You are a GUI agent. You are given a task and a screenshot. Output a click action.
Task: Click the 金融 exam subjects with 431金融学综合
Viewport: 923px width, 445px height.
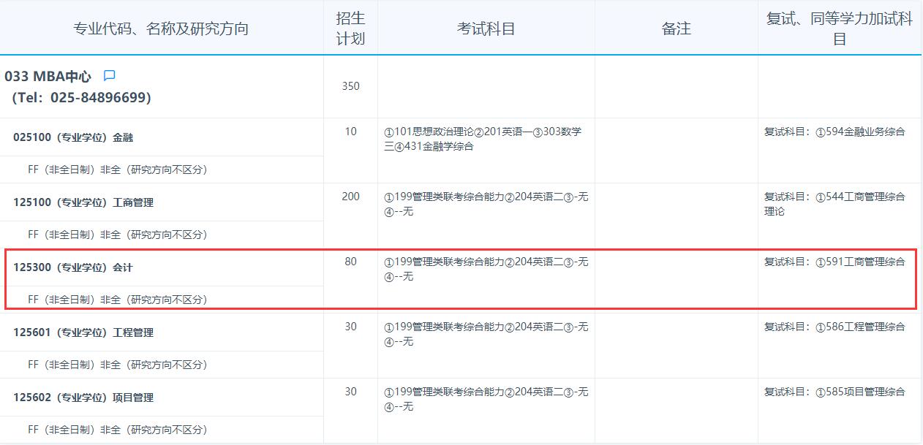(x=483, y=139)
